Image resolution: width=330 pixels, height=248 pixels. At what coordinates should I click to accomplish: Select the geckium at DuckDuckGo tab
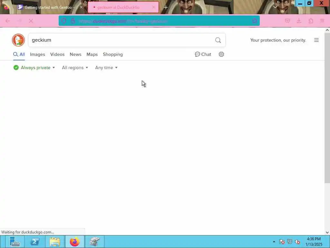click(x=123, y=7)
